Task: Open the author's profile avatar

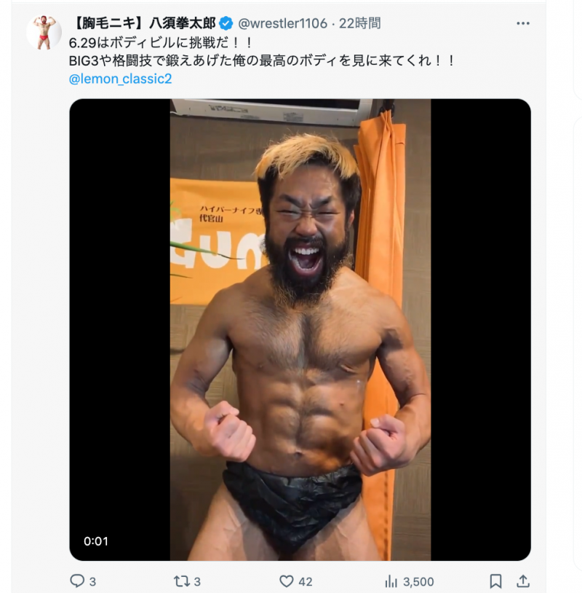Action: coord(44,33)
